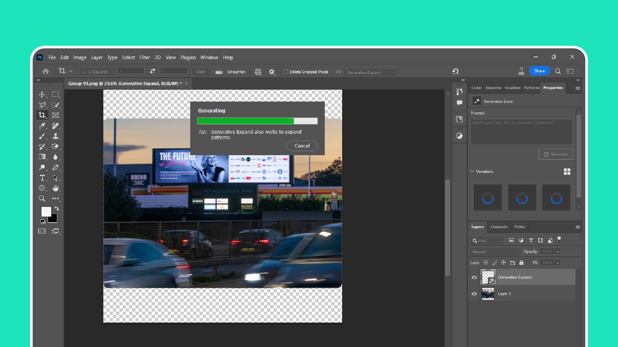Select the Move tool
618x347 pixels.
point(42,94)
